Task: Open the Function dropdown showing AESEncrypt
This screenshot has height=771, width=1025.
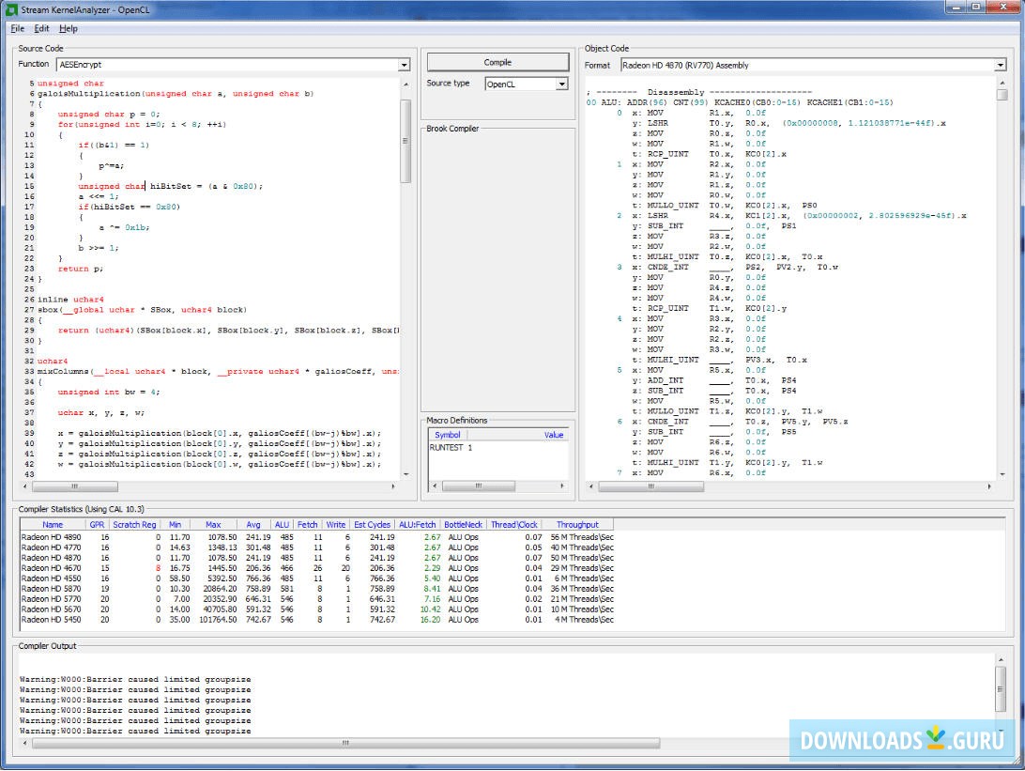Action: tap(404, 64)
